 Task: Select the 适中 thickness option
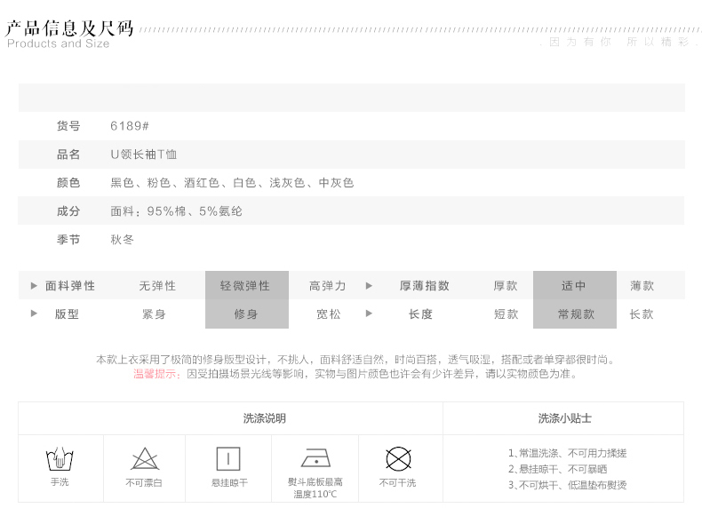pyautogui.click(x=574, y=285)
